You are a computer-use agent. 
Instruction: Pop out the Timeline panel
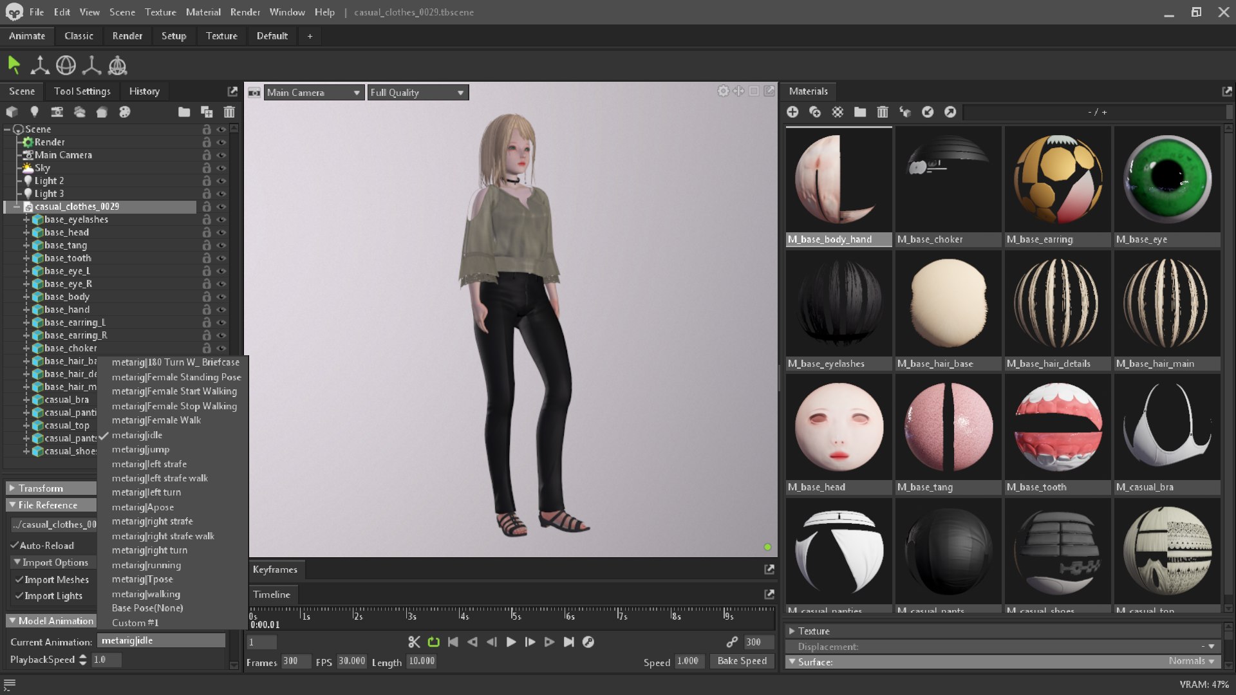(769, 595)
